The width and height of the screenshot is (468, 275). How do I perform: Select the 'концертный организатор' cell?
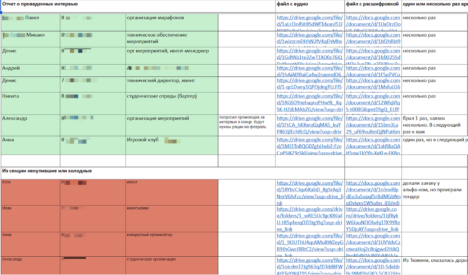coord(172,245)
